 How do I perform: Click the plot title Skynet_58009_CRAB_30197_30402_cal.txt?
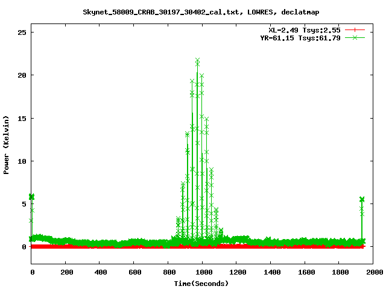click(x=161, y=12)
